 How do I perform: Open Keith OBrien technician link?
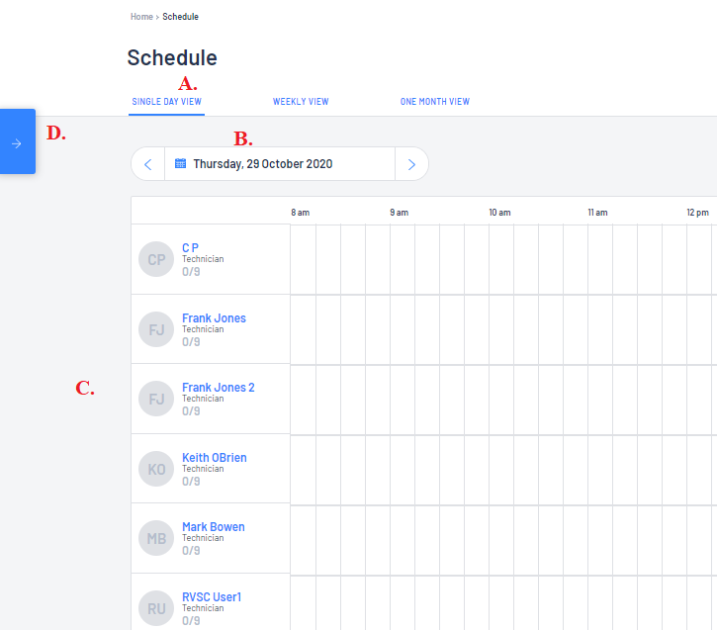click(x=215, y=457)
